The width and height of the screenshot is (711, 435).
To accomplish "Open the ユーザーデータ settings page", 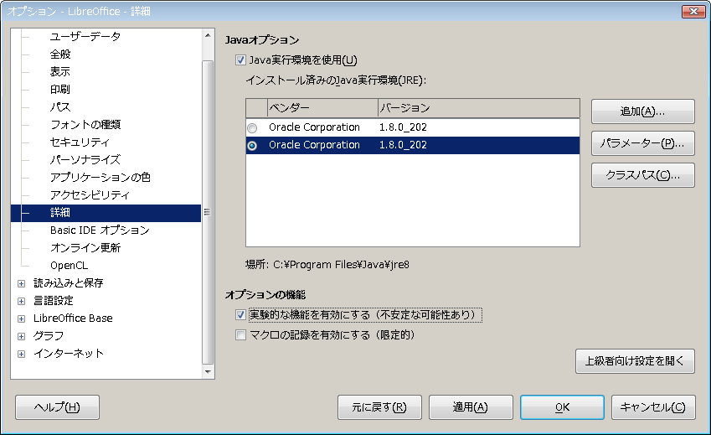I will click(85, 36).
